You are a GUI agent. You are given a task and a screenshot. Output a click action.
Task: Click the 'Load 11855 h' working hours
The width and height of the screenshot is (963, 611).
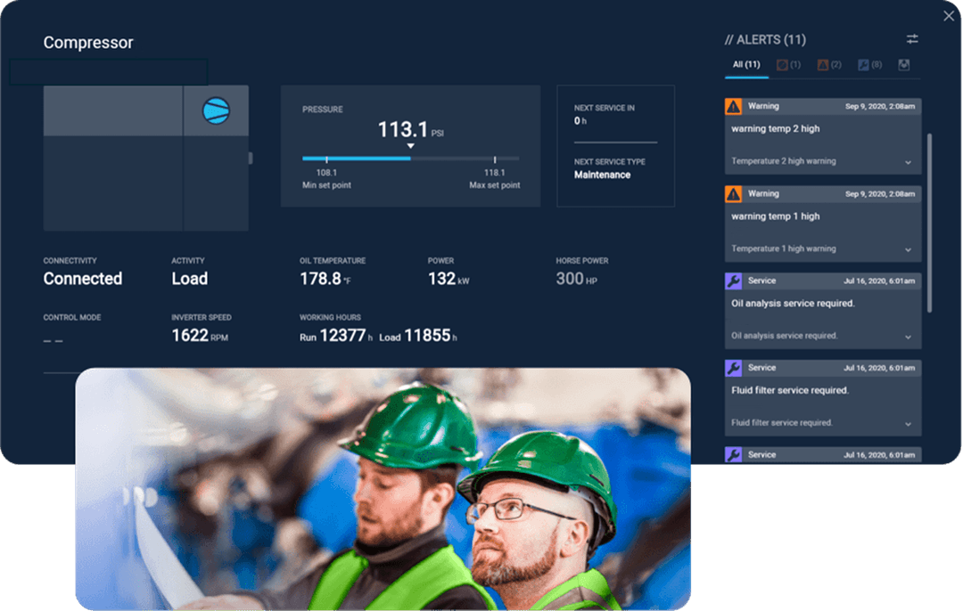coord(418,336)
